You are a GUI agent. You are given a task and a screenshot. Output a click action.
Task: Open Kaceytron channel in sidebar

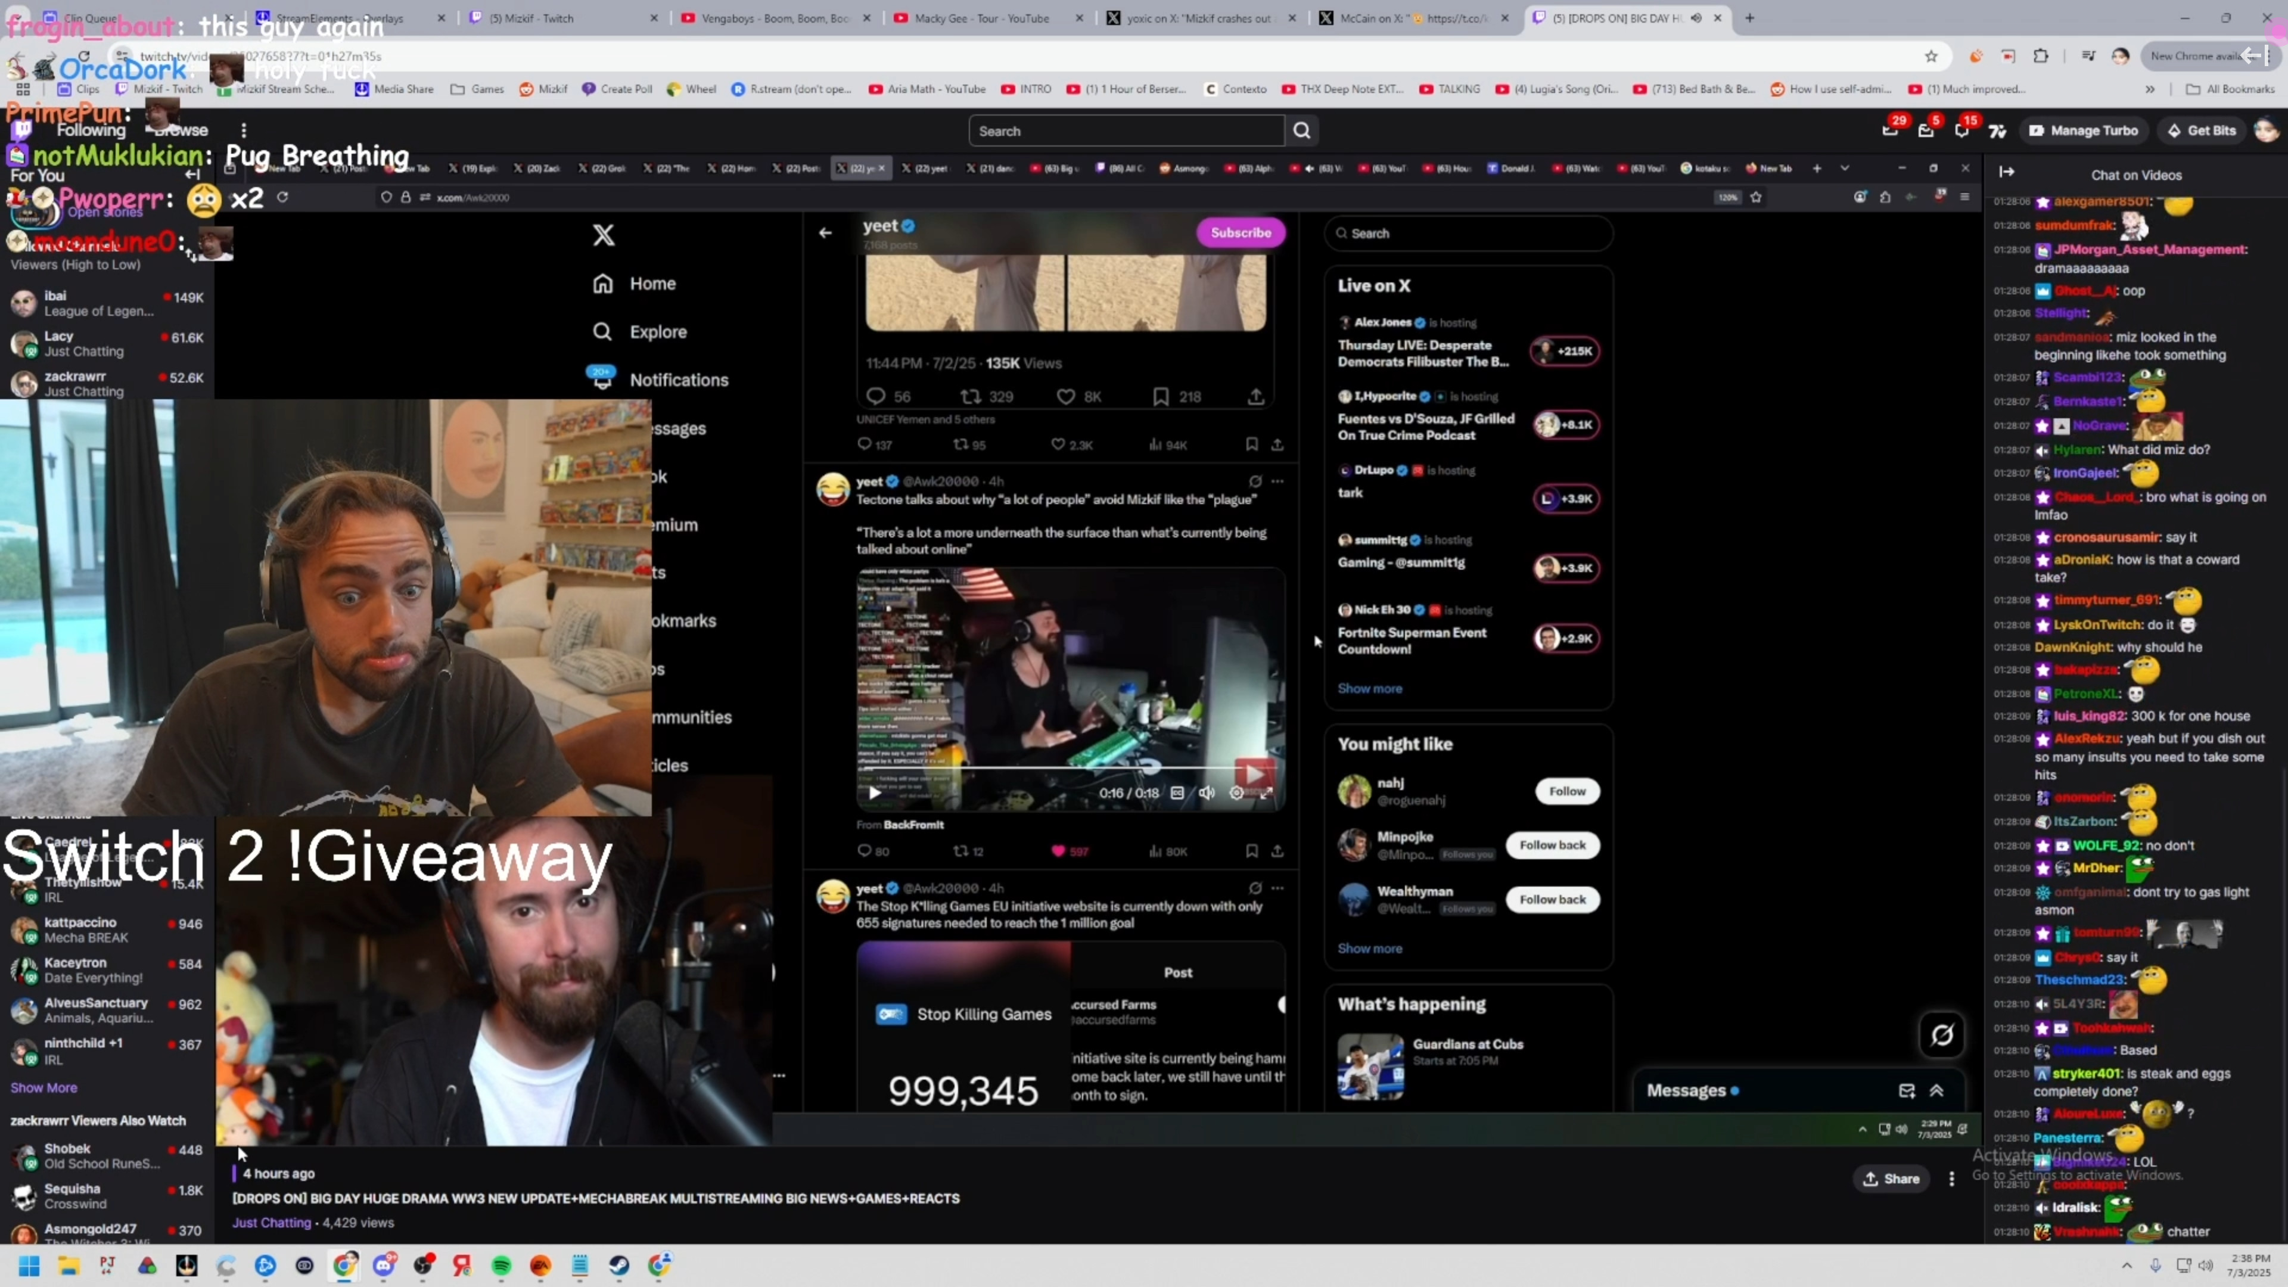tap(107, 970)
